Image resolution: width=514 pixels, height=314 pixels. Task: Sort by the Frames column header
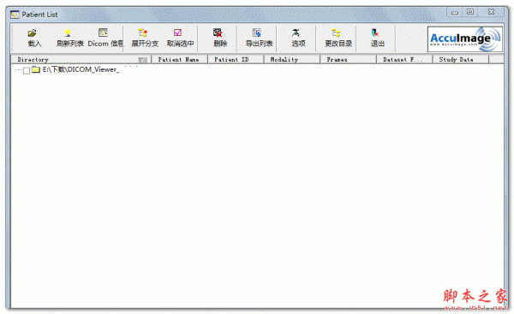pyautogui.click(x=348, y=60)
